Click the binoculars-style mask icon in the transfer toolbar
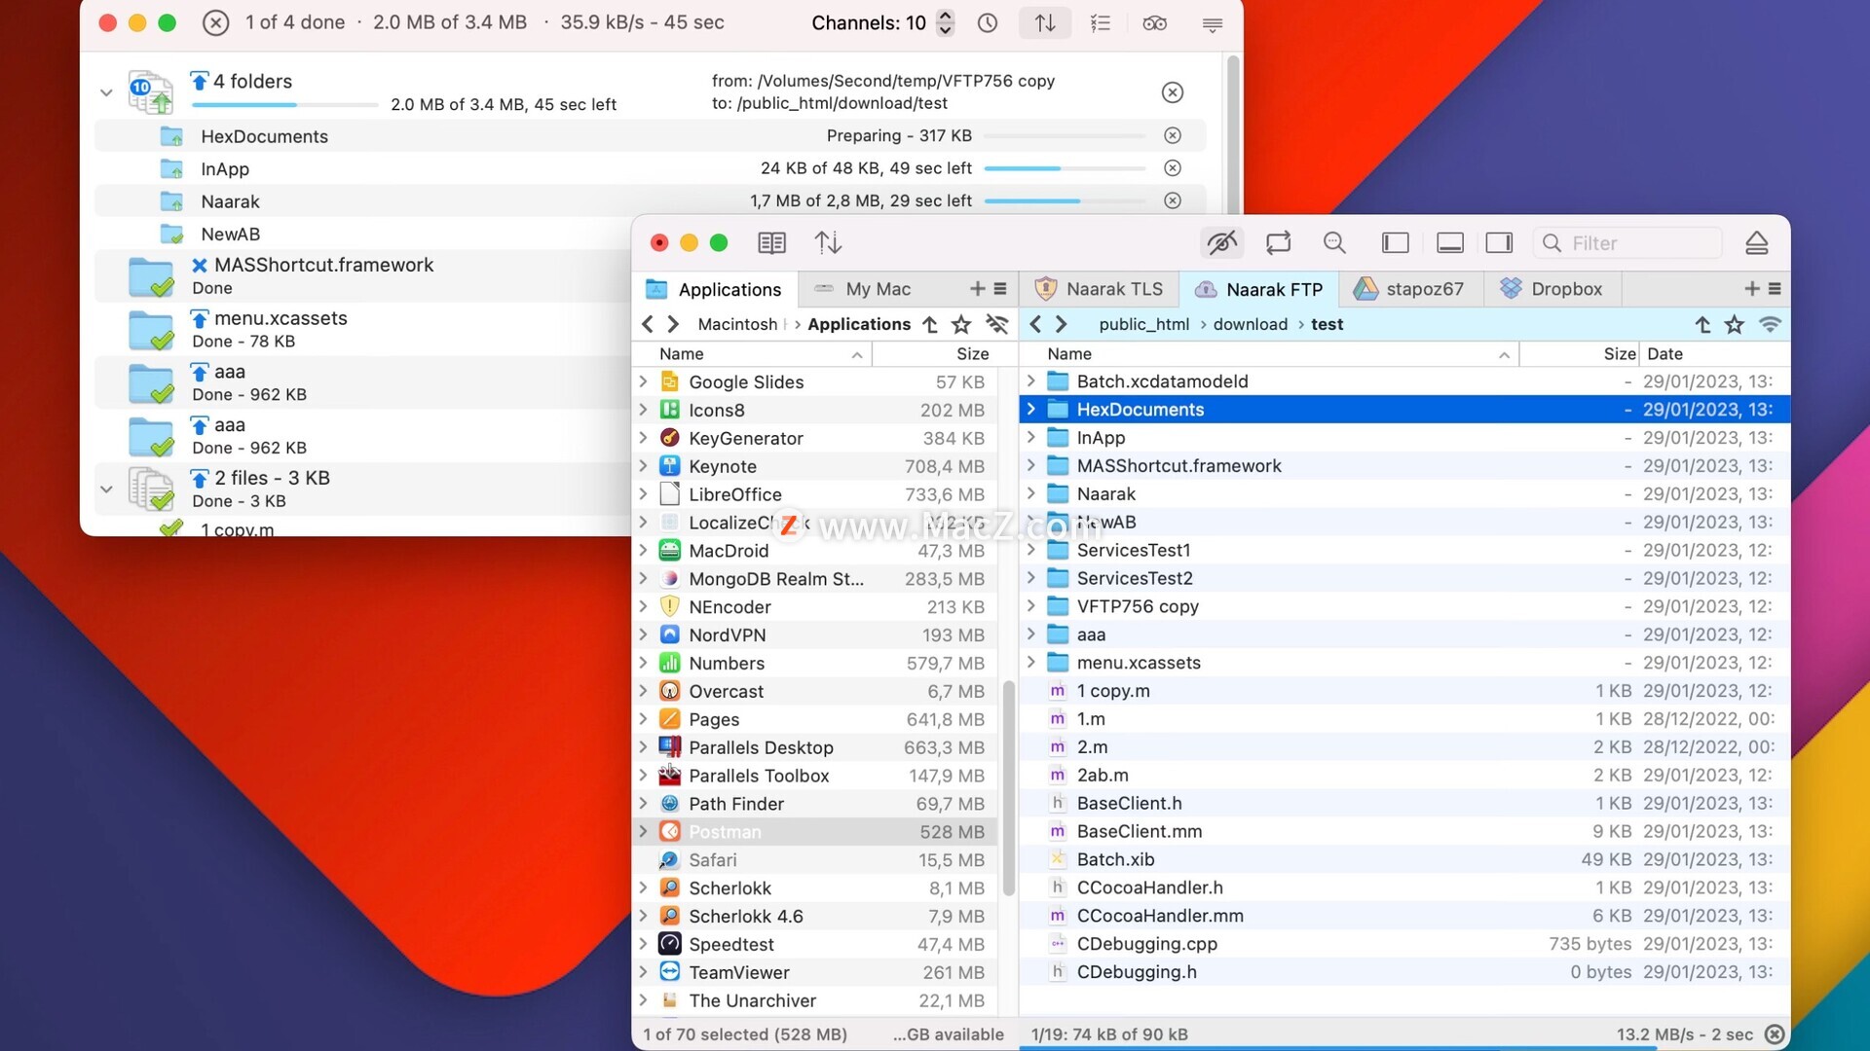The height and width of the screenshot is (1051, 1870). pos(1155,22)
